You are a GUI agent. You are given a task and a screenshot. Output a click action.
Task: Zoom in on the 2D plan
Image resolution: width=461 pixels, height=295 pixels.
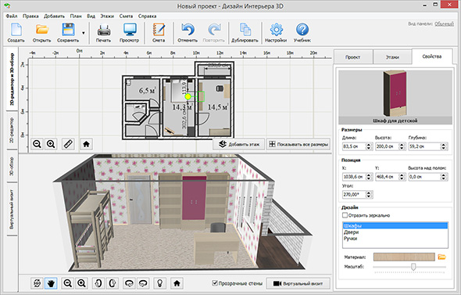coord(51,144)
